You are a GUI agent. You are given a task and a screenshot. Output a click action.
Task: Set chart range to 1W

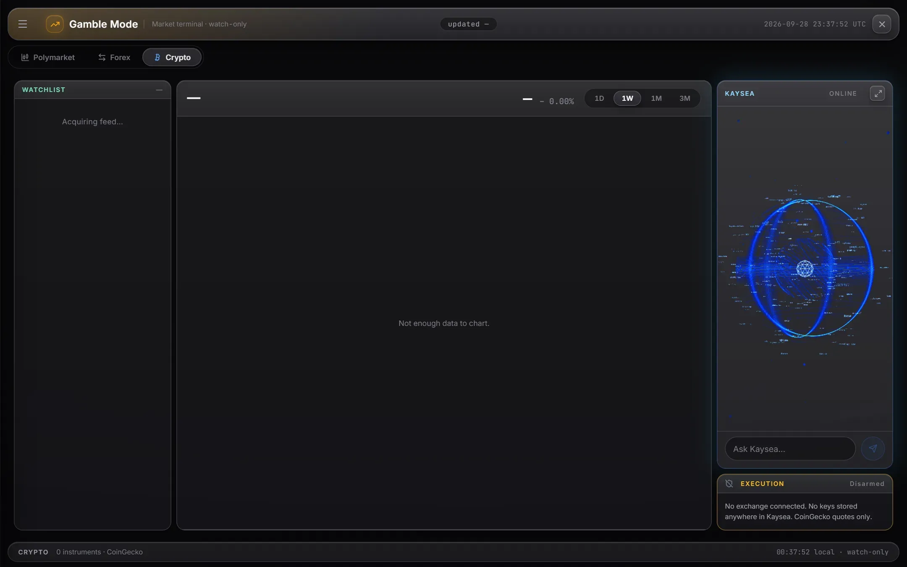[627, 98]
